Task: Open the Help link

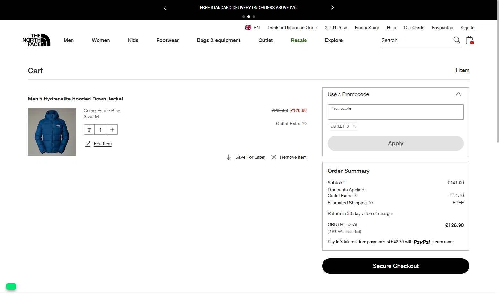Action: click(x=391, y=28)
